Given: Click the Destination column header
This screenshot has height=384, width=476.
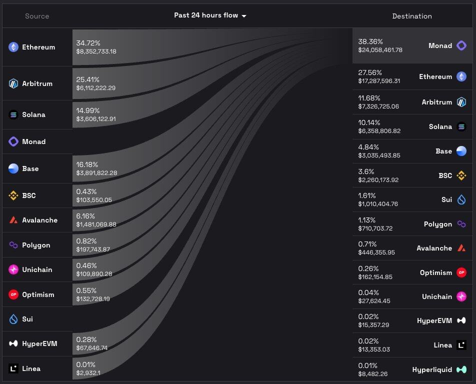Looking at the screenshot, I should click(411, 16).
